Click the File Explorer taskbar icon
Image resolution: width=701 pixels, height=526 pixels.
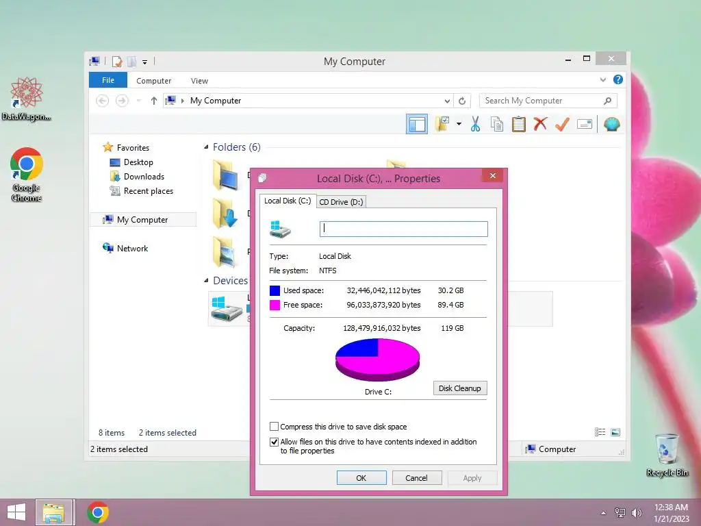click(x=53, y=512)
